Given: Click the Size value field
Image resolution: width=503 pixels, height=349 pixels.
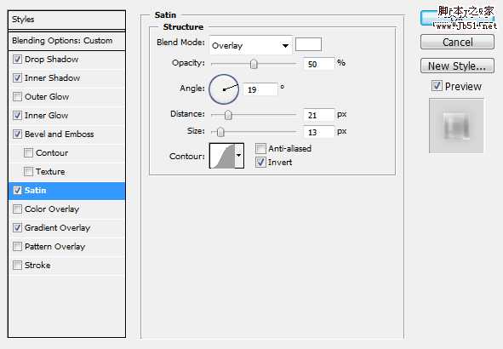Looking at the screenshot, I should (x=319, y=132).
